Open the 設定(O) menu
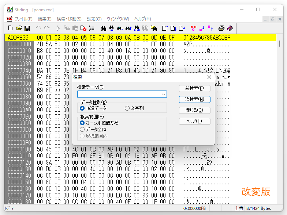 pyautogui.click(x=94, y=19)
